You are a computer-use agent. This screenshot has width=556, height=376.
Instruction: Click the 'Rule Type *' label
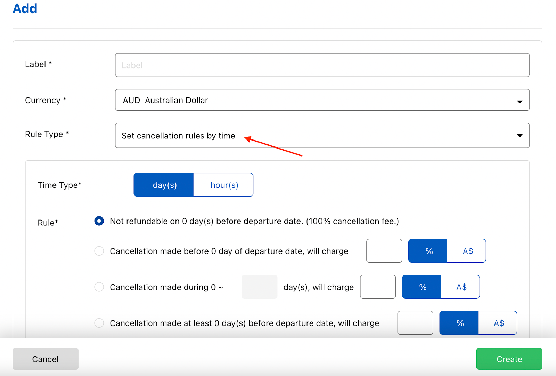click(47, 134)
